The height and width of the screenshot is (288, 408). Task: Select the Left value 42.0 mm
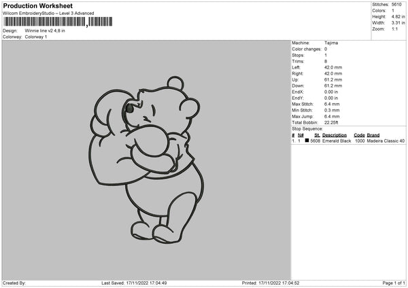333,67
